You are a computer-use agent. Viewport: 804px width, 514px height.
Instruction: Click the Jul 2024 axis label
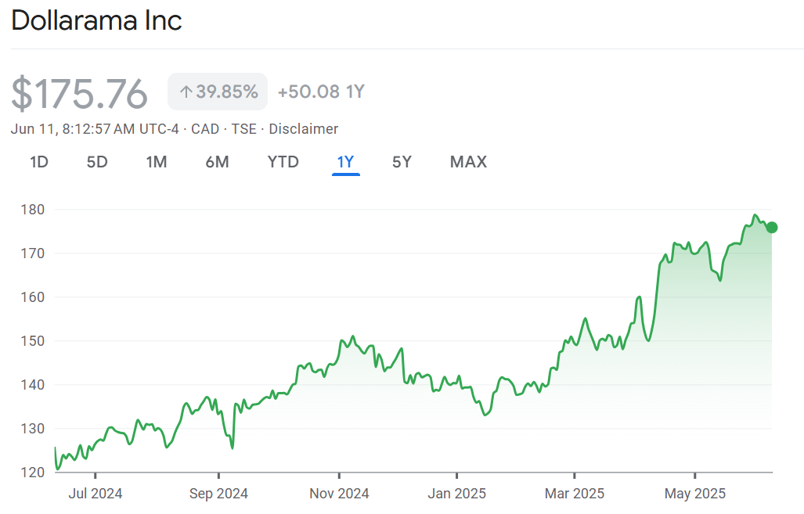coord(95,494)
